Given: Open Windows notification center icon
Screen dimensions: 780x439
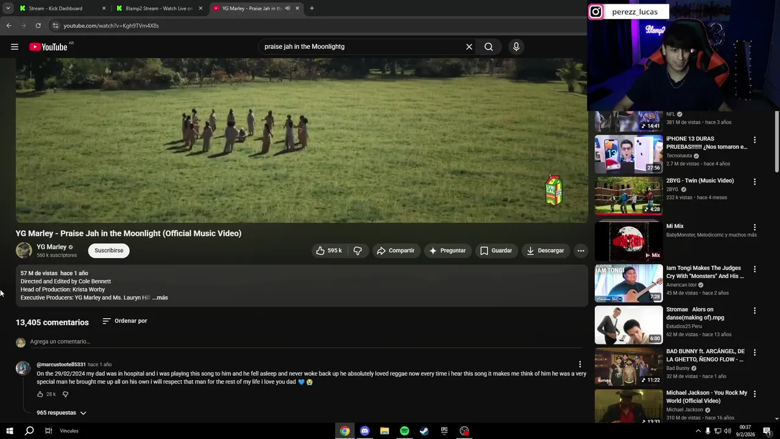Looking at the screenshot, I should [767, 431].
